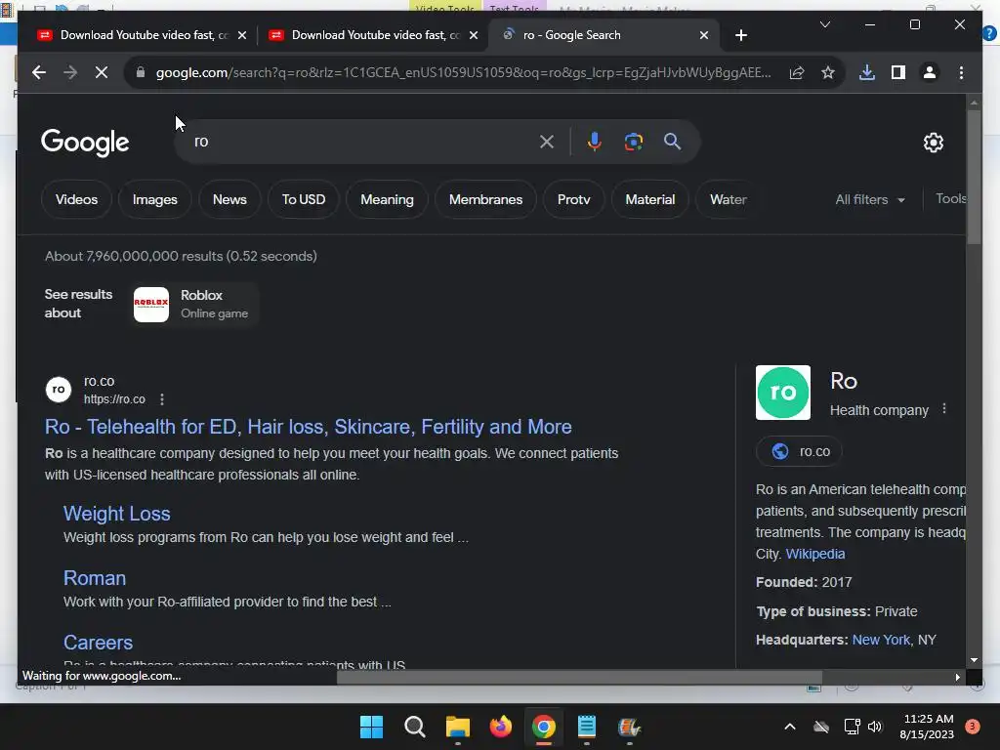Click the scroll right arrow at bottom

(x=957, y=678)
